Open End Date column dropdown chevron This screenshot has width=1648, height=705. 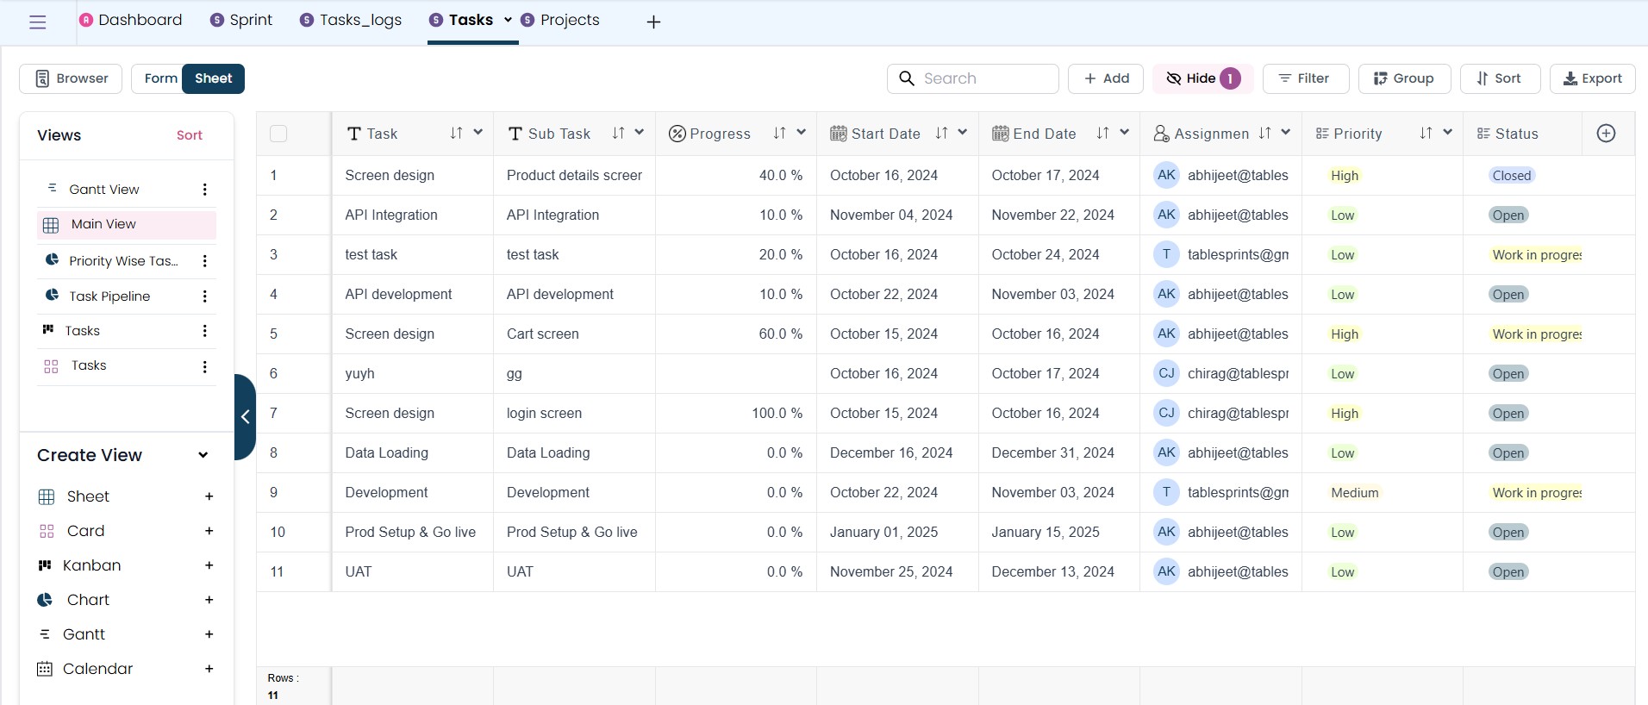coord(1125,133)
